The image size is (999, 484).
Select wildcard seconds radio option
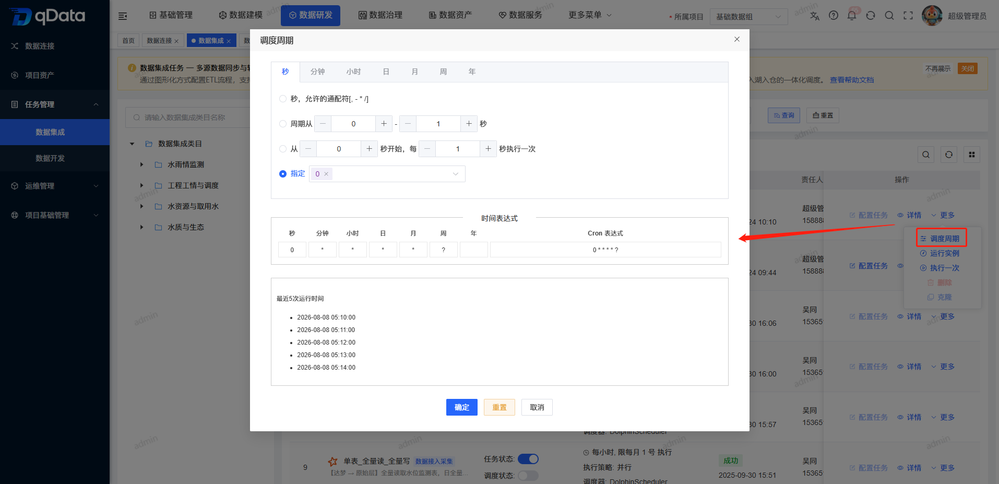(x=283, y=99)
